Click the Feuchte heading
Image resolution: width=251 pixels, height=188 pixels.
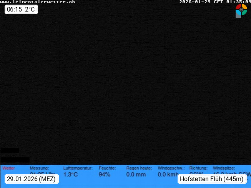(107, 168)
